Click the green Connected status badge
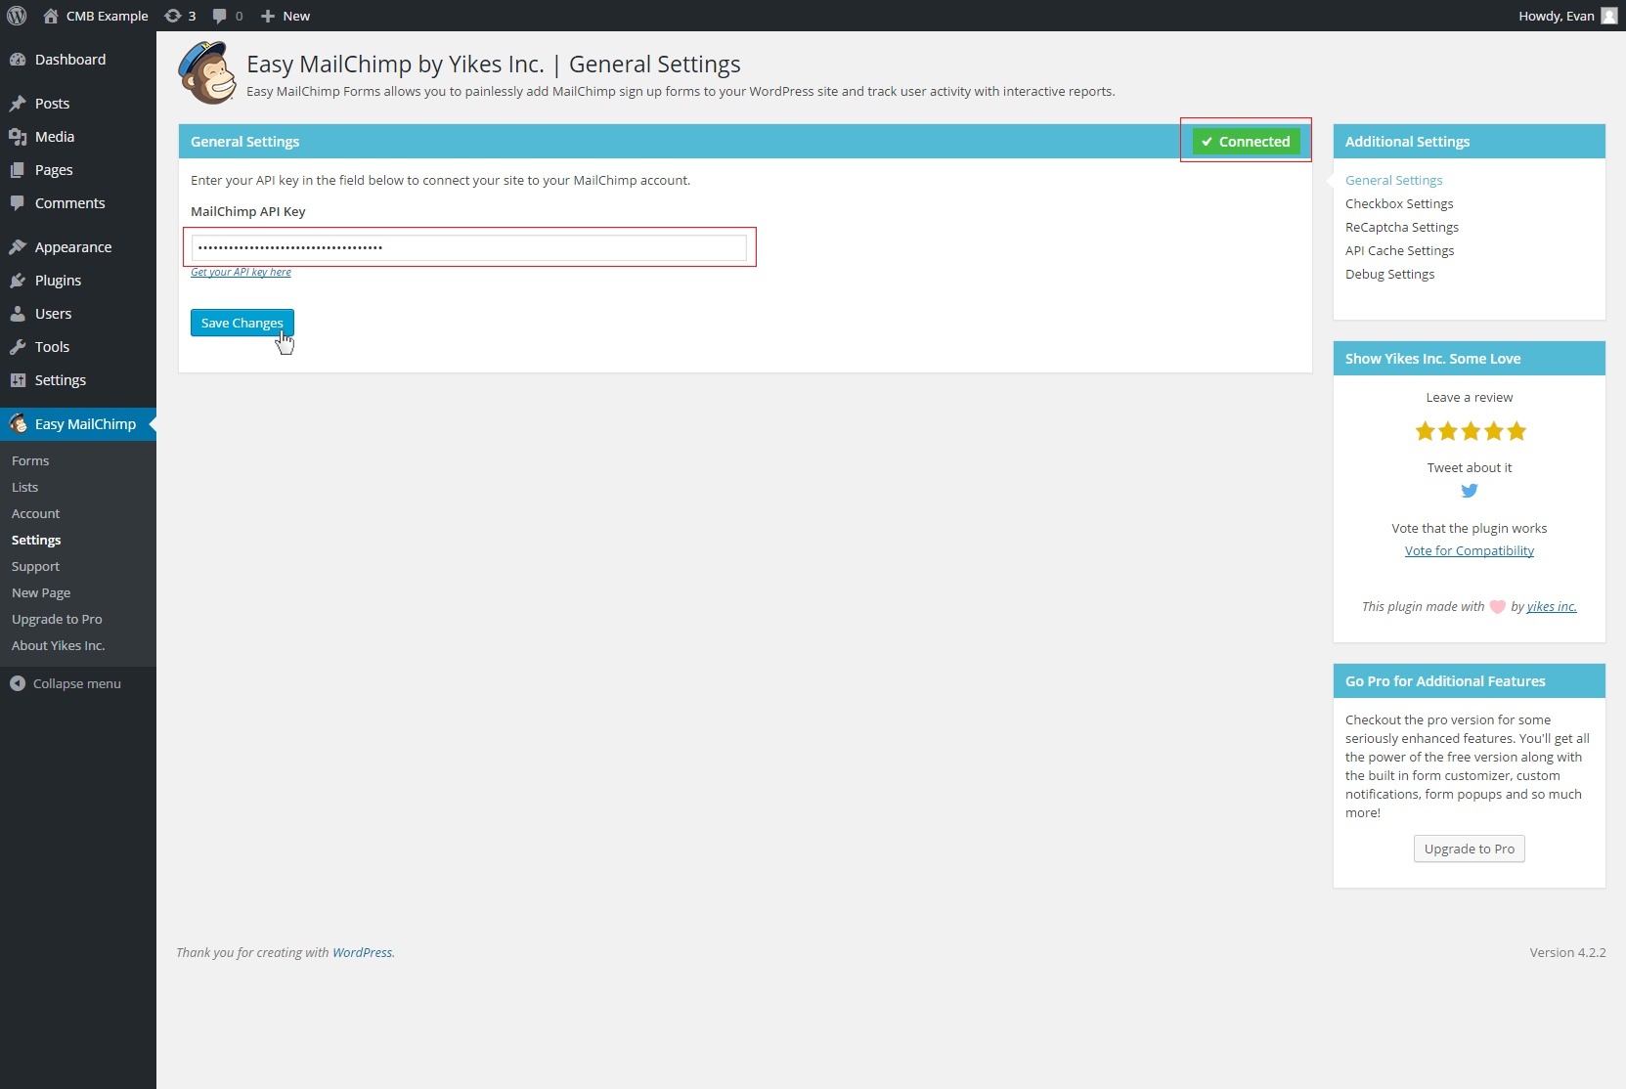 (1246, 142)
